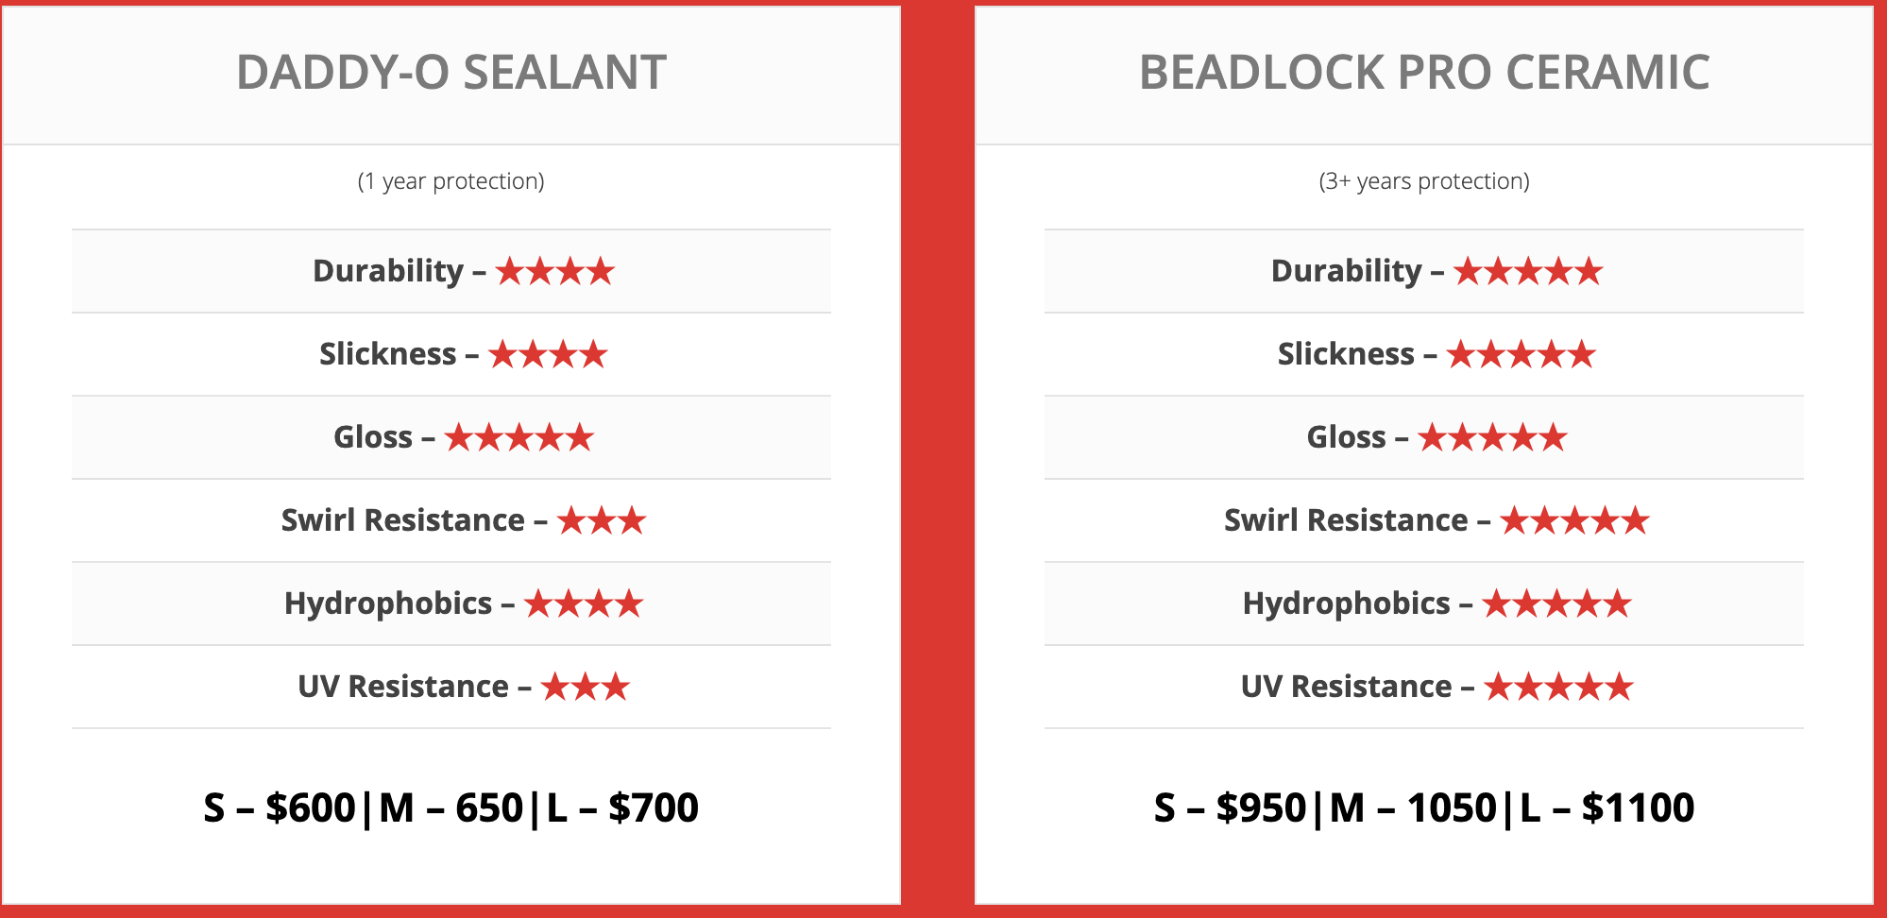Click the 3+ years protection subtitle

[1424, 181]
